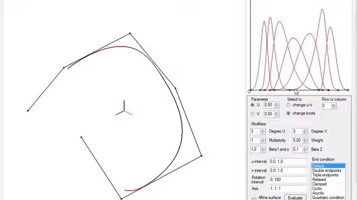
Task: Choose the 'change knots' select option
Action: [288, 113]
